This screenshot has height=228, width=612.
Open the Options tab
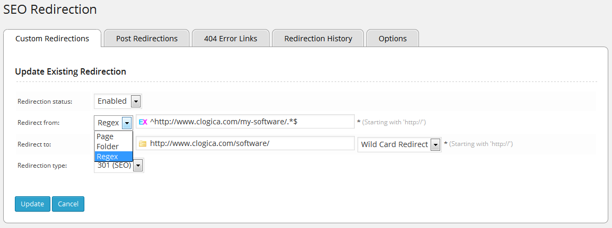[393, 39]
